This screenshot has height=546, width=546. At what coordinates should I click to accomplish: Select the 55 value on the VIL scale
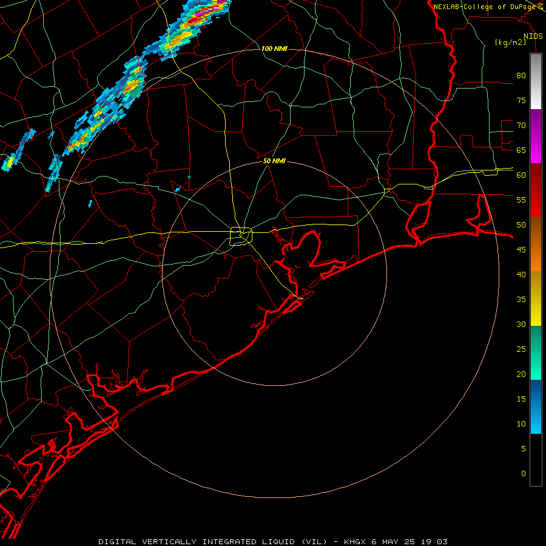[521, 200]
